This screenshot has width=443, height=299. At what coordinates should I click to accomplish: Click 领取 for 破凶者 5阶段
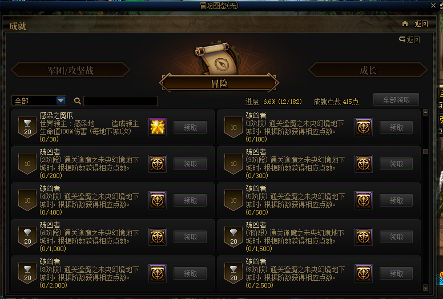[x=396, y=200]
